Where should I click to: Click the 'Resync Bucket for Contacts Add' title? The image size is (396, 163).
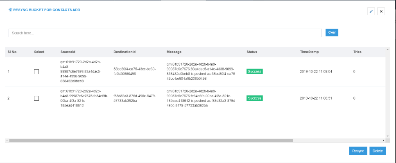pyautogui.click(x=47, y=10)
